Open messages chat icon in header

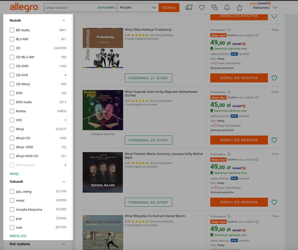214,7
